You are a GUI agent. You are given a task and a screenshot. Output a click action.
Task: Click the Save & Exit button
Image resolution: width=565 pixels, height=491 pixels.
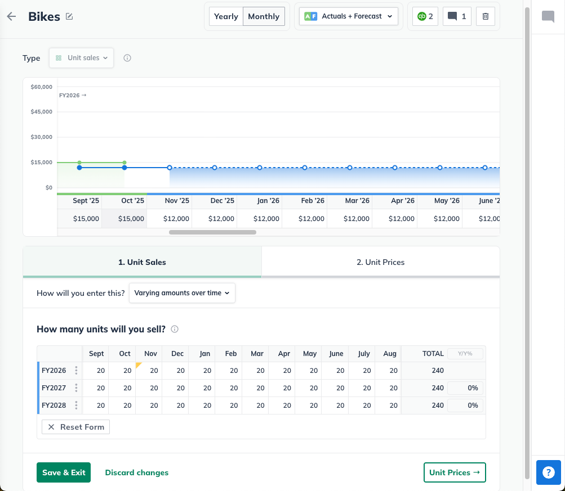click(x=64, y=472)
